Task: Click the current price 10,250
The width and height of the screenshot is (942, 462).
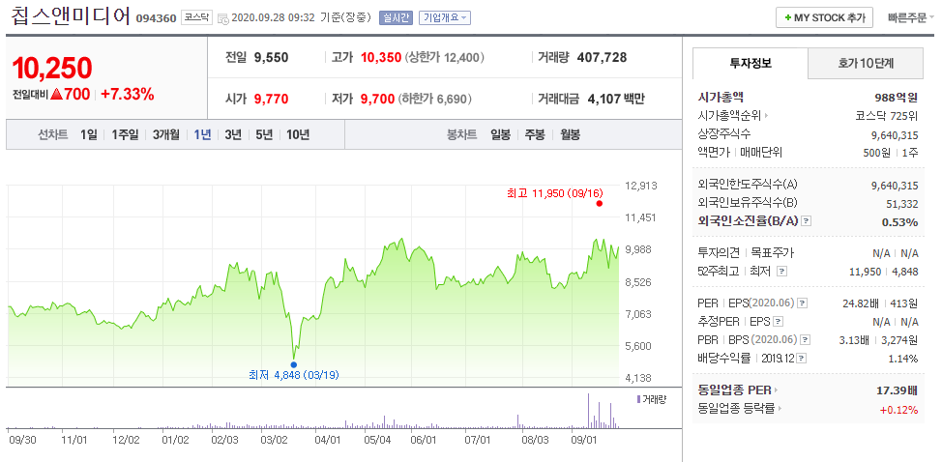Action: (x=52, y=69)
